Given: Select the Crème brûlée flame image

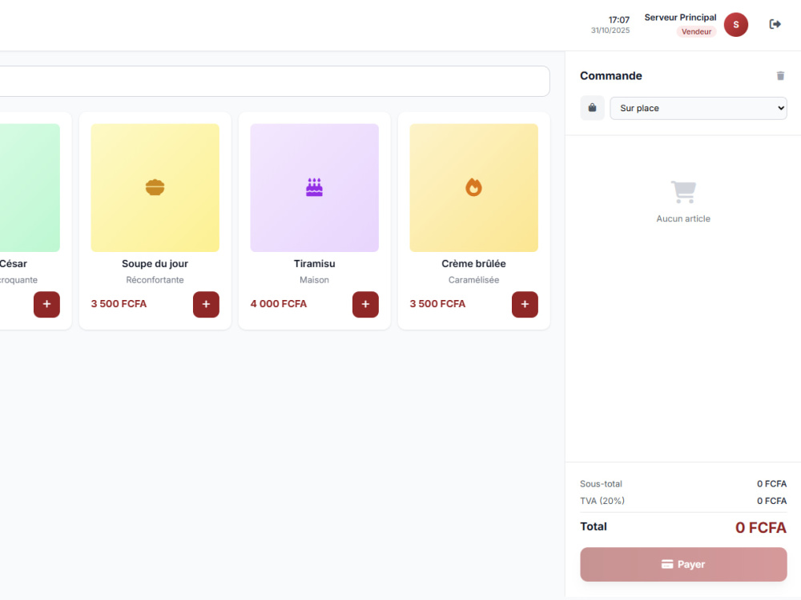Looking at the screenshot, I should point(473,187).
